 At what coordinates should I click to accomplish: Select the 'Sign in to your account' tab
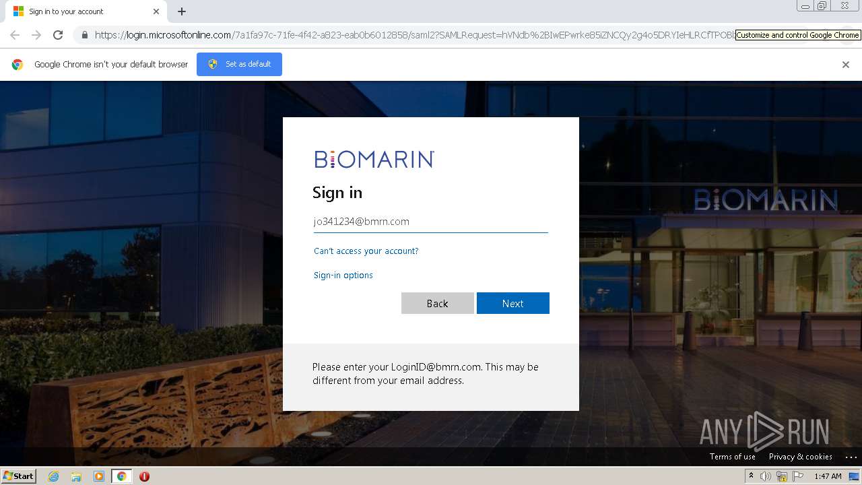pyautogui.click(x=86, y=11)
